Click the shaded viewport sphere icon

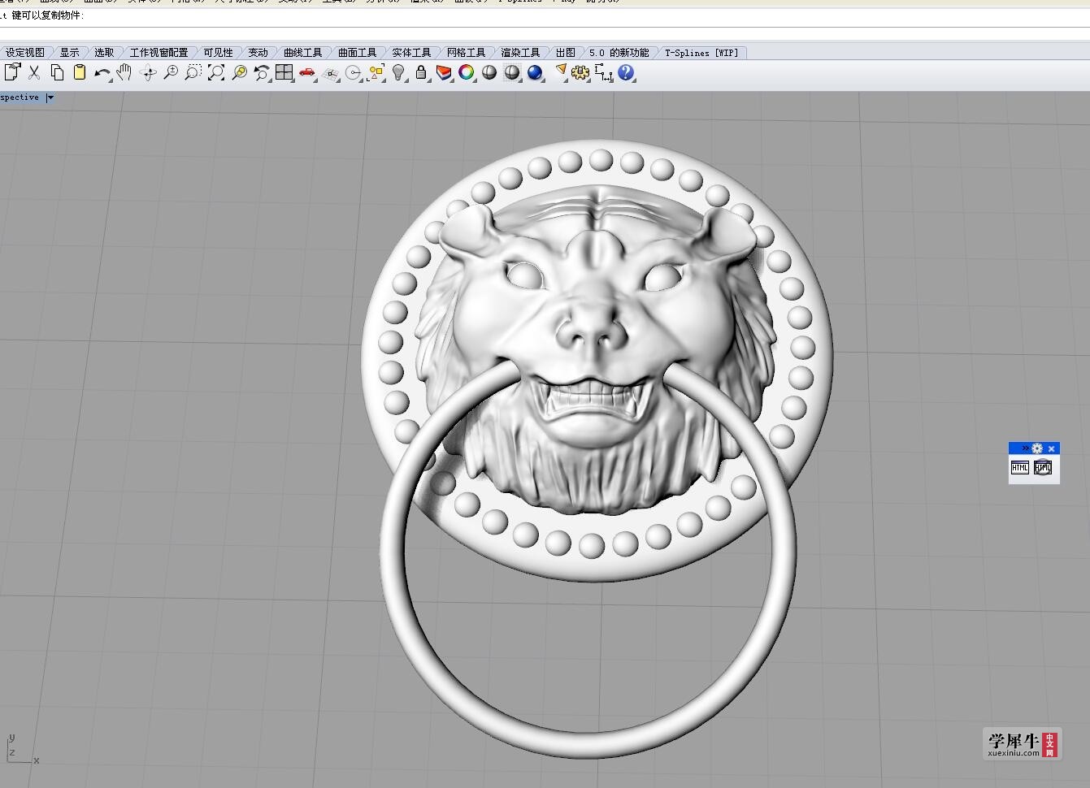(489, 72)
